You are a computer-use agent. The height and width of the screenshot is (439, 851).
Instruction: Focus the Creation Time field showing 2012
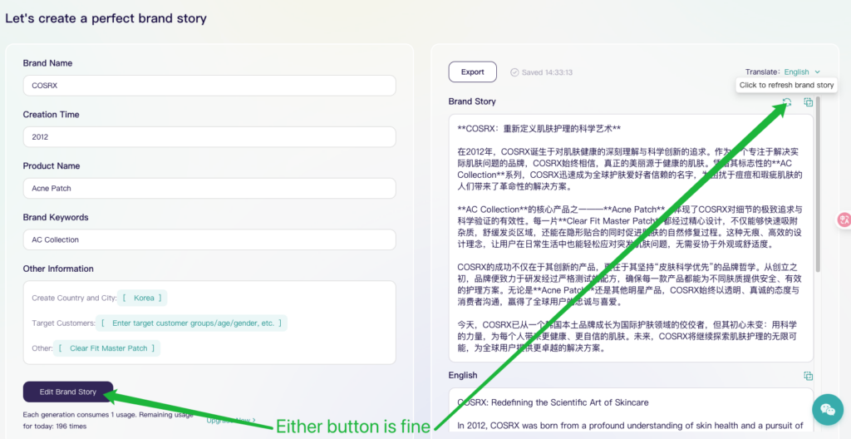click(x=209, y=137)
